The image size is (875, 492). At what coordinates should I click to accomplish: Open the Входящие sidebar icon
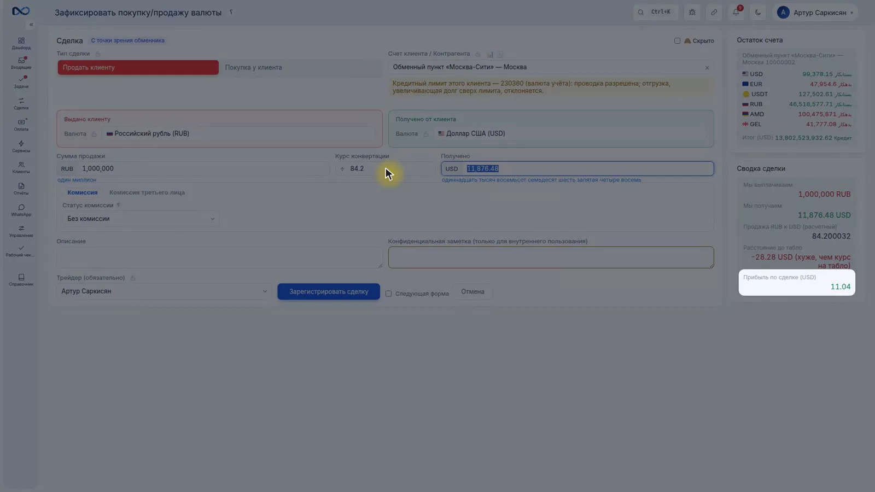pyautogui.click(x=21, y=63)
